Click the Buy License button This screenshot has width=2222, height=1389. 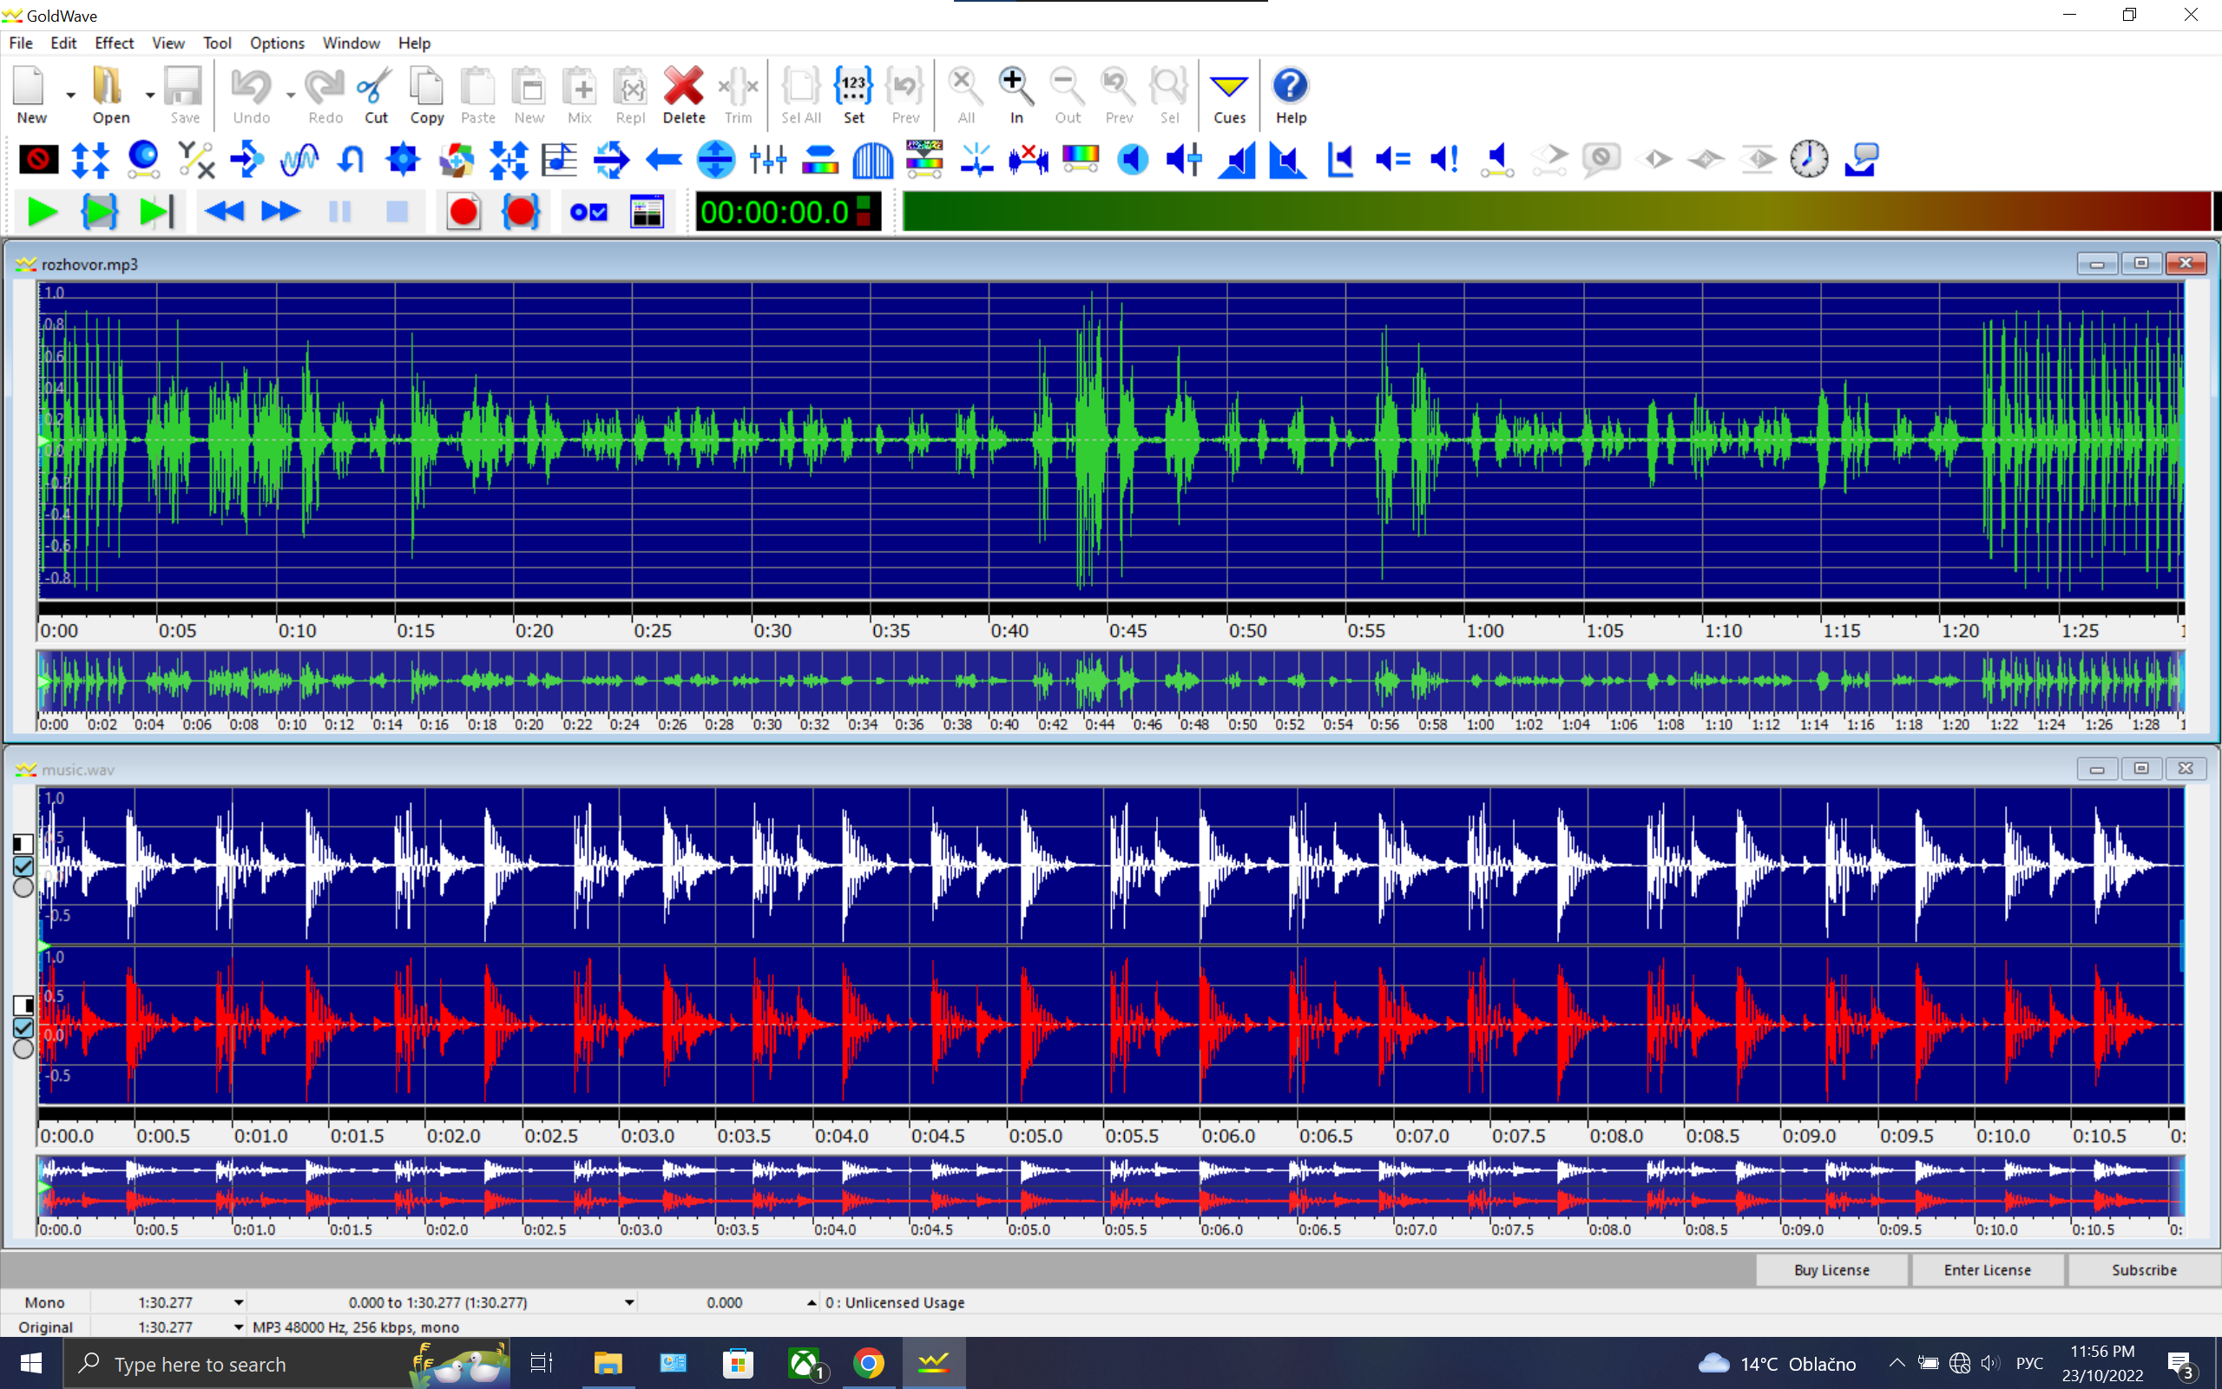coord(1831,1270)
